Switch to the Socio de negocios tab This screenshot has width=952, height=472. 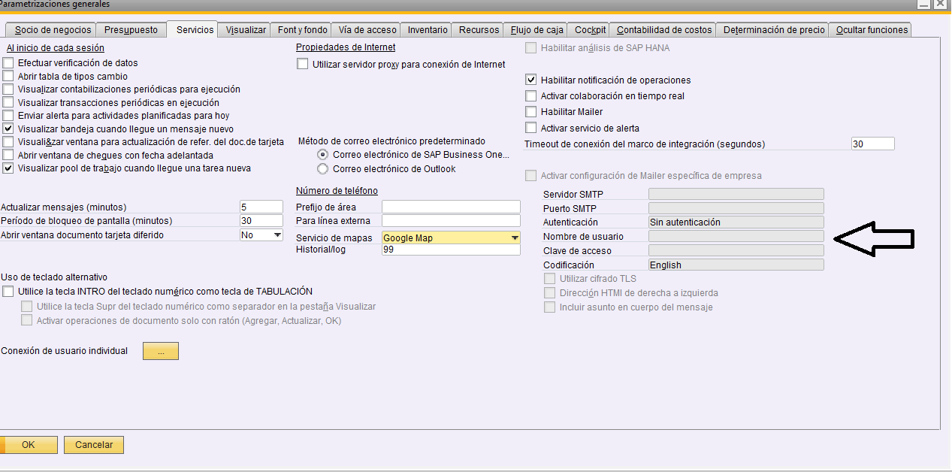coord(53,30)
